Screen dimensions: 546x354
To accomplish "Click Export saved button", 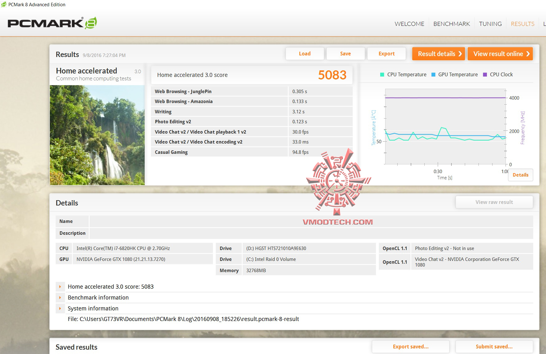I will [411, 347].
